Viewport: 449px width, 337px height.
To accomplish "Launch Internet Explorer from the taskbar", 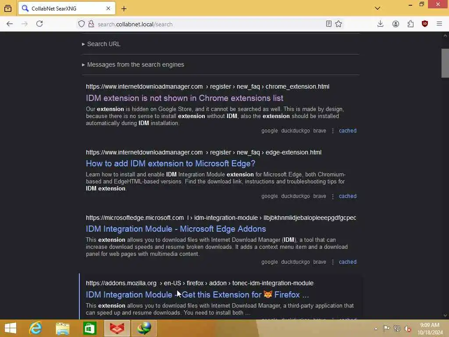I will coord(36,328).
